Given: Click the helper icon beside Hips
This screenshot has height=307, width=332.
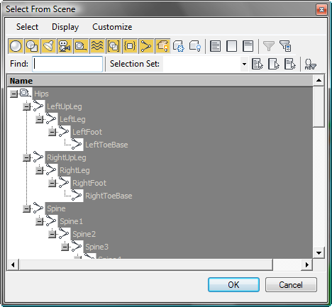Looking at the screenshot, I should (x=25, y=93).
